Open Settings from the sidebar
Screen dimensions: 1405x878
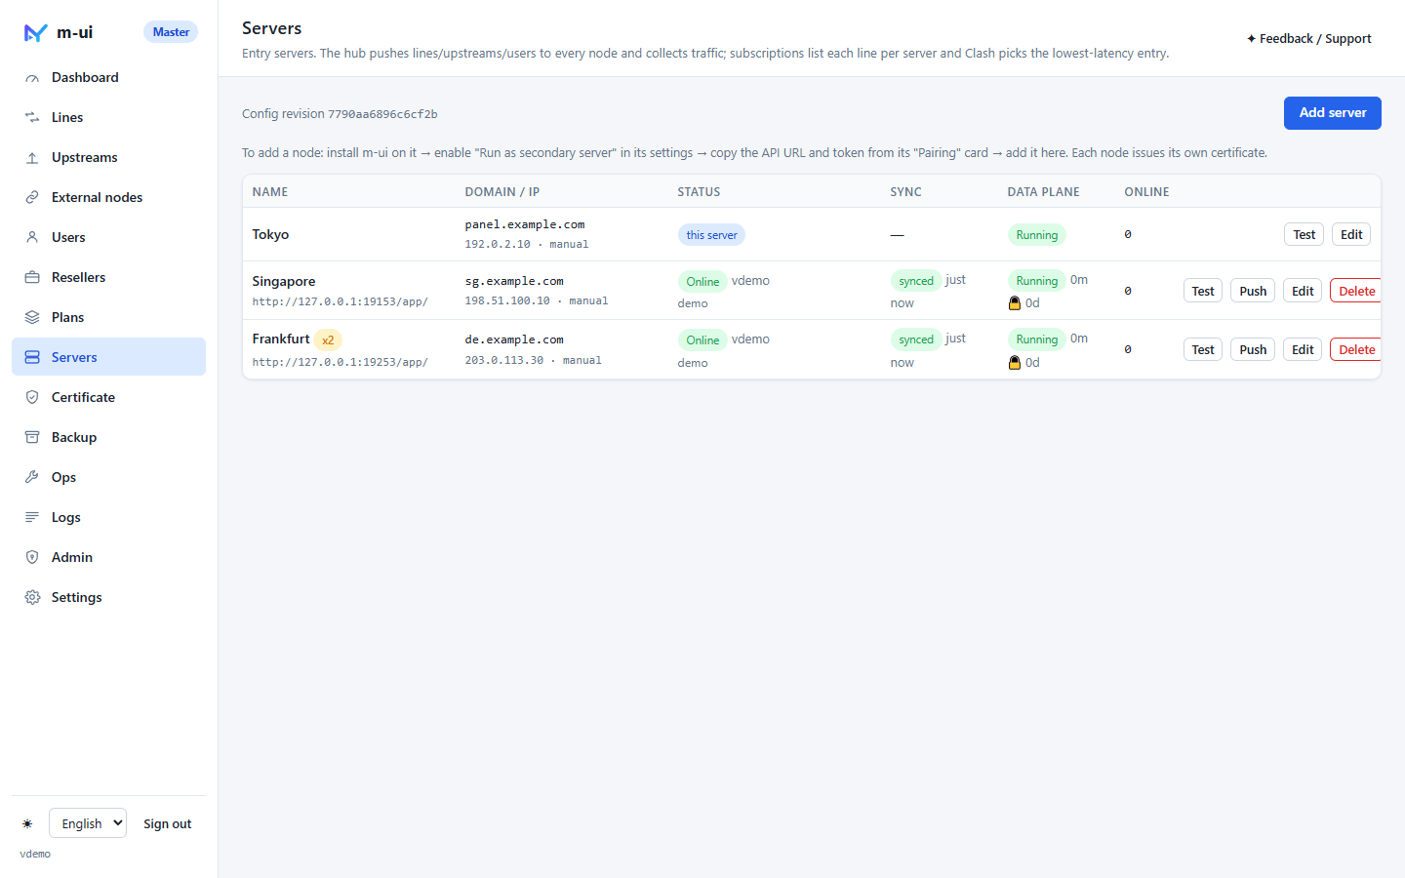point(108,597)
